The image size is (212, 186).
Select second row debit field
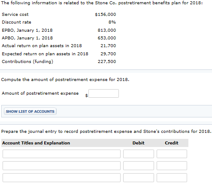(139, 166)
